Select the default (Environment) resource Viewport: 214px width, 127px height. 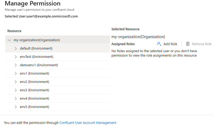click(x=36, y=49)
